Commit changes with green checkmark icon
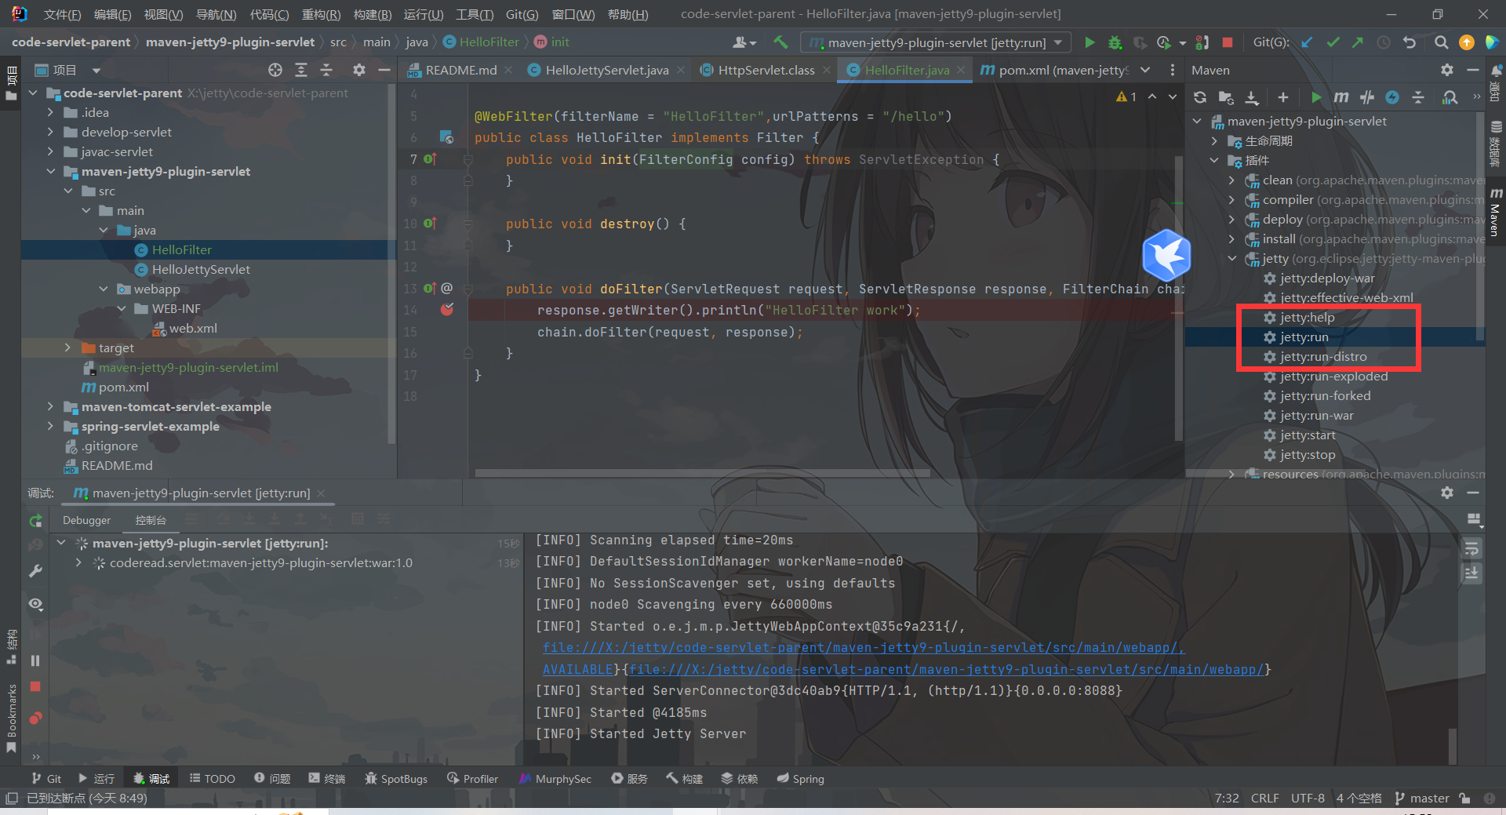Viewport: 1506px width, 815px height. point(1333,42)
